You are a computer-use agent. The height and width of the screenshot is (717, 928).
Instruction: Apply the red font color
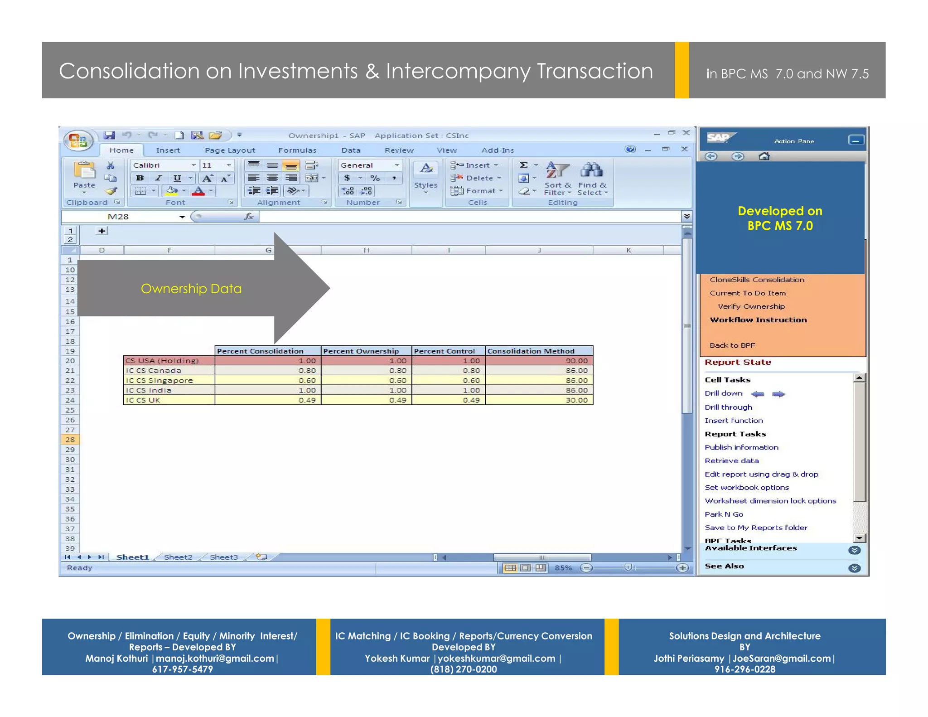198,191
